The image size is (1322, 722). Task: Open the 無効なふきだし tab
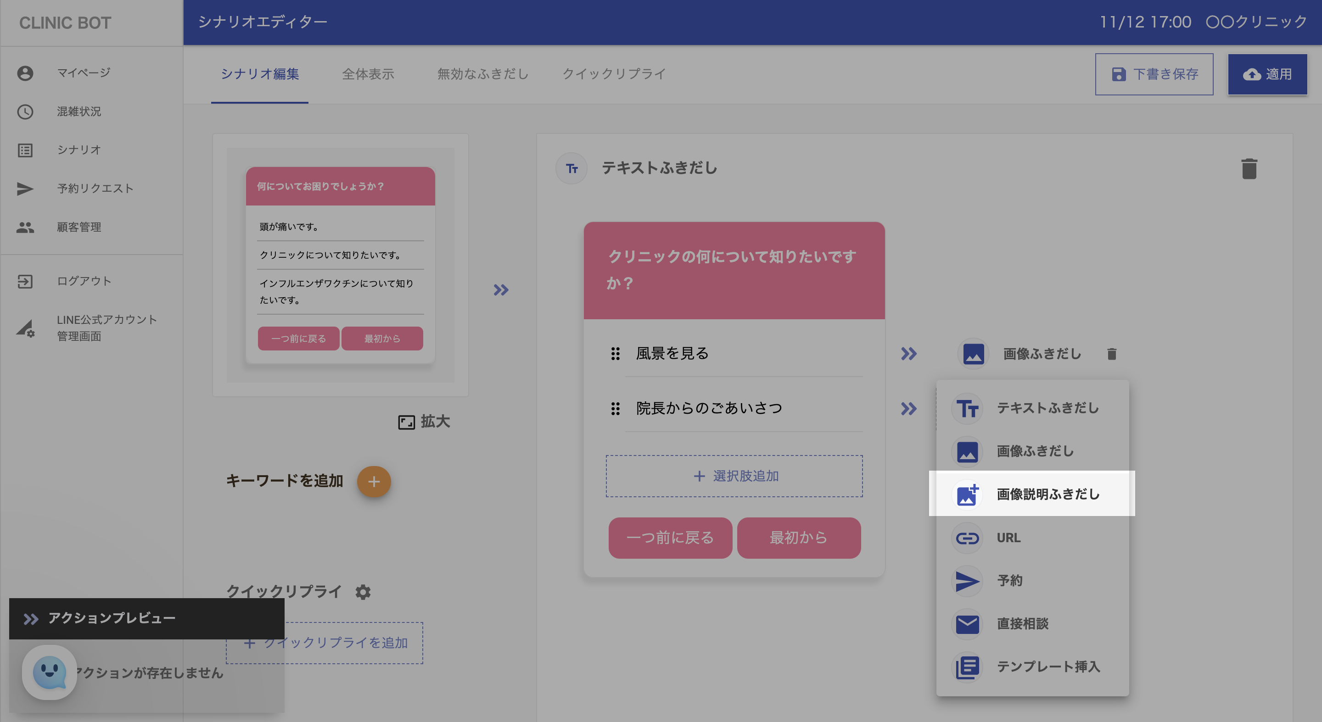tap(482, 74)
